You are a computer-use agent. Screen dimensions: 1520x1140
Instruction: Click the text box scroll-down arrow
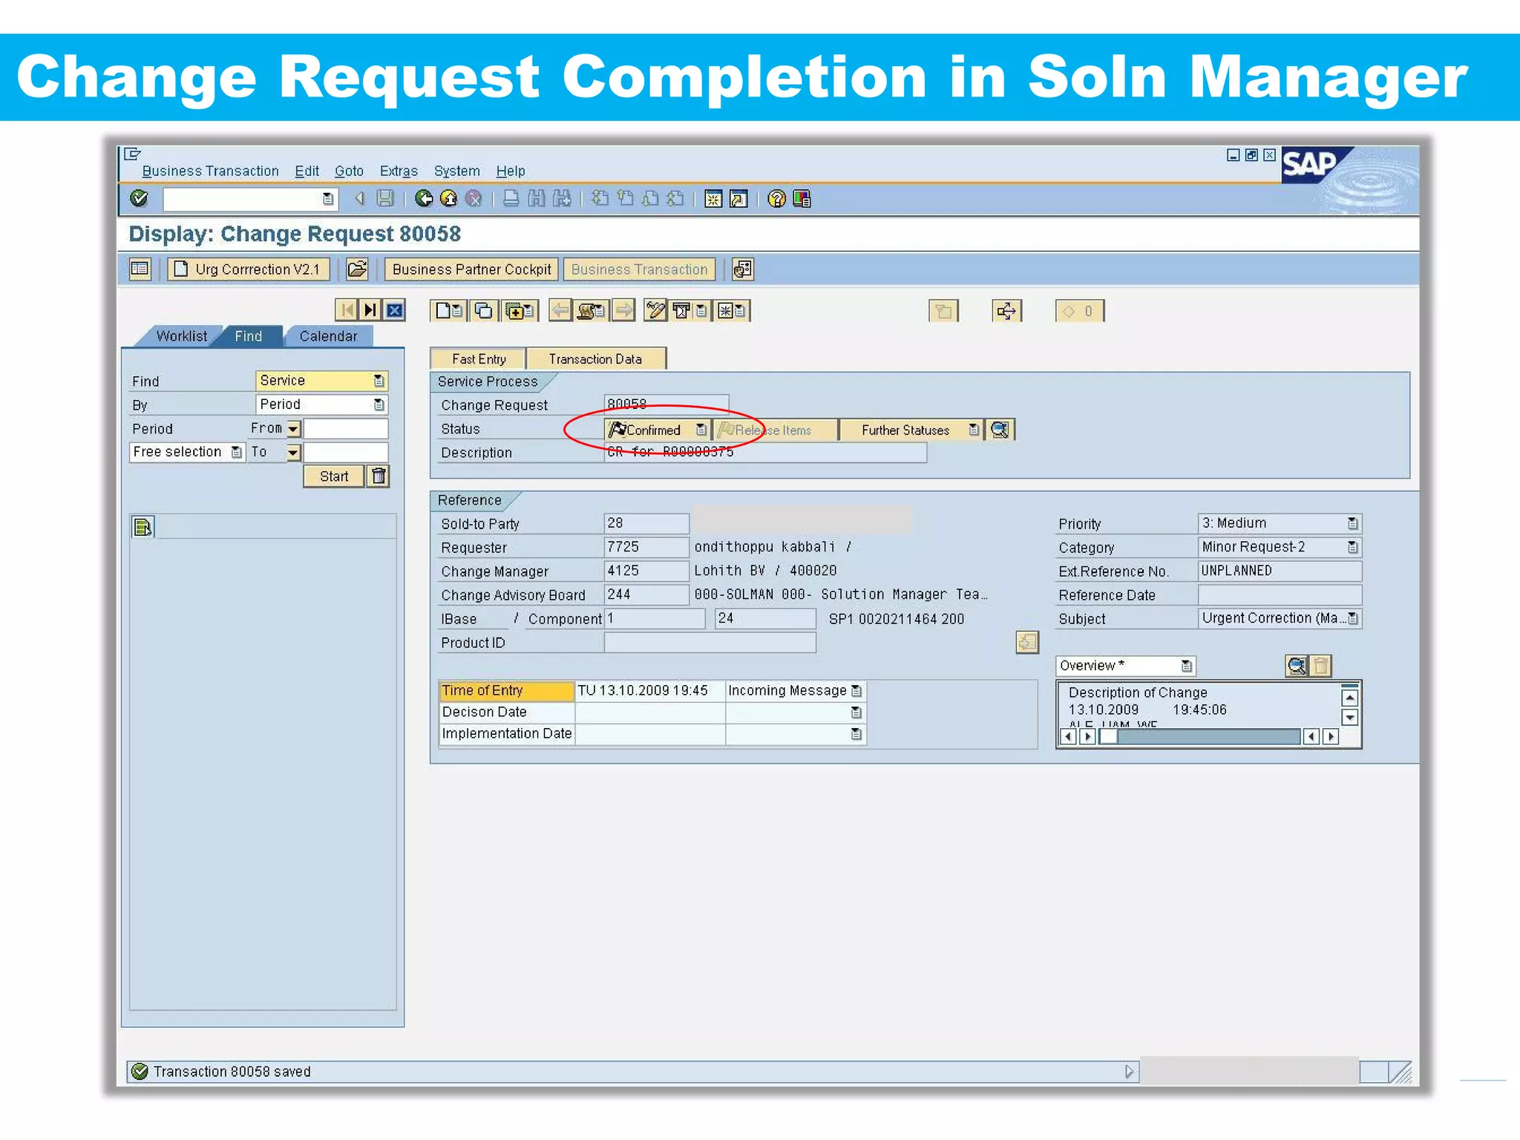1350,717
